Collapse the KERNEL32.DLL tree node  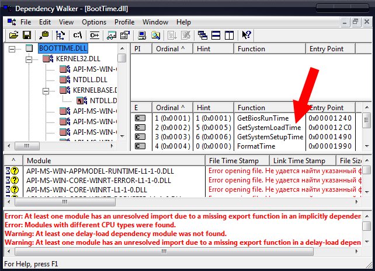29,59
